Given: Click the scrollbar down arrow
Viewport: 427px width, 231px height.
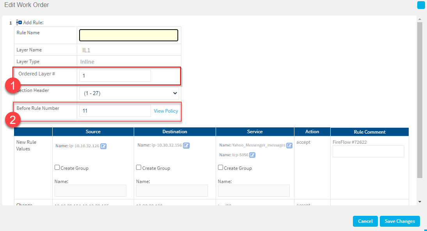Looking at the screenshot, I should [x=420, y=202].
